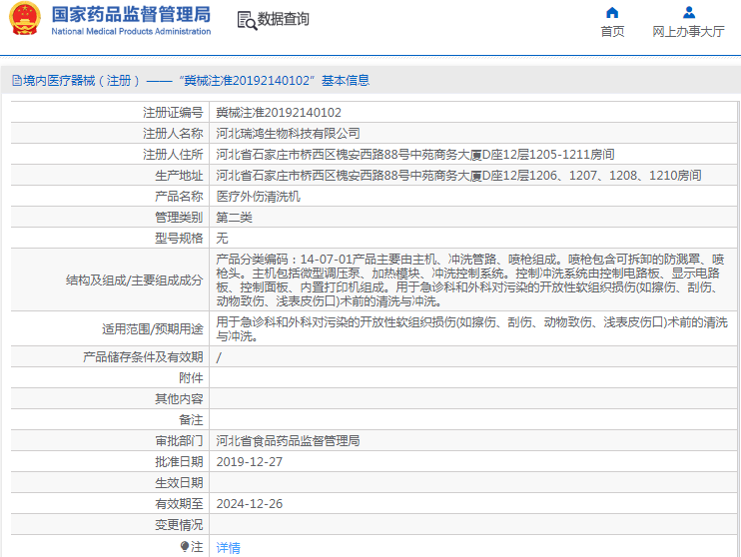Click expiry date 2024-12-26
Screen dimensions: 741x557
pos(249,504)
